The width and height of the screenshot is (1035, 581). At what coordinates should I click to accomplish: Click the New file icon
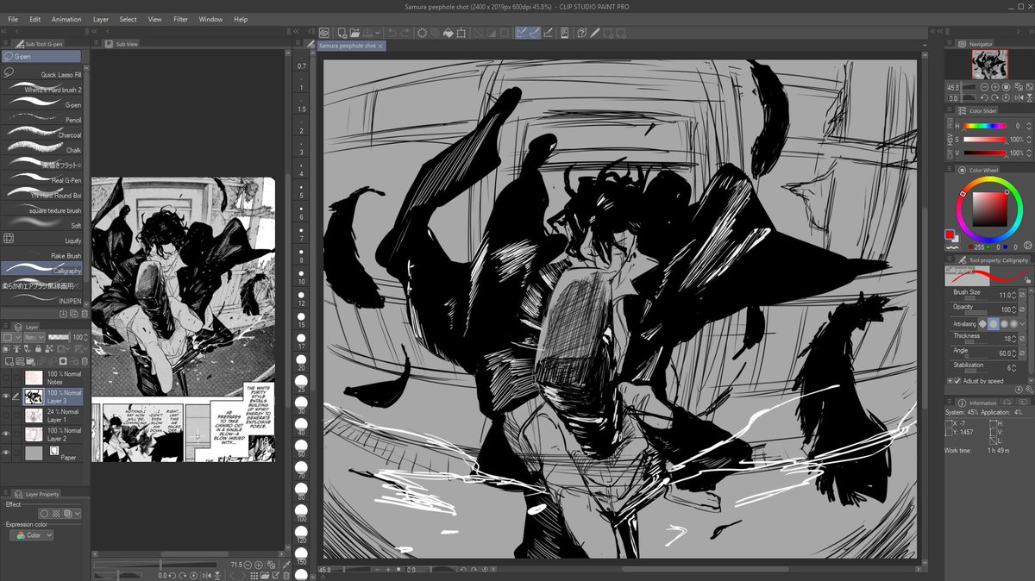(x=342, y=33)
